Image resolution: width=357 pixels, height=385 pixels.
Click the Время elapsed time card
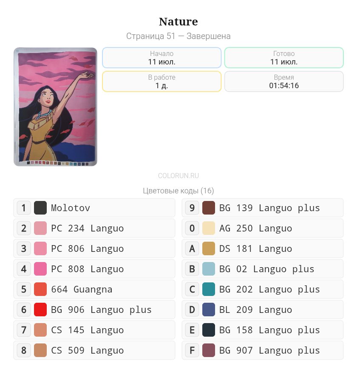pyautogui.click(x=284, y=81)
